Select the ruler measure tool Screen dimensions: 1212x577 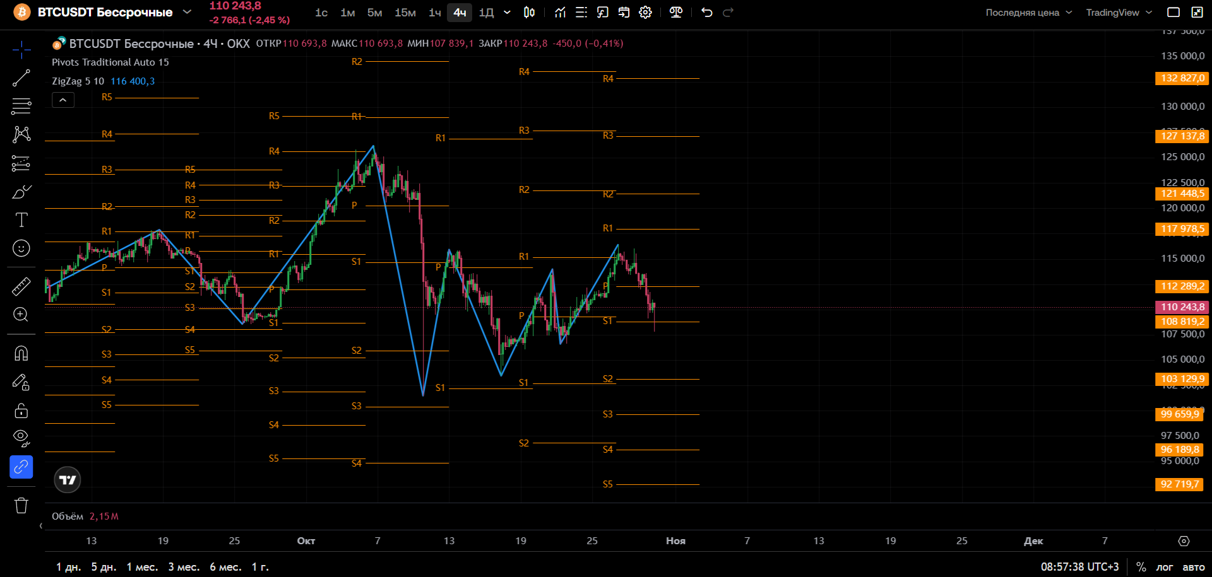tap(21, 286)
